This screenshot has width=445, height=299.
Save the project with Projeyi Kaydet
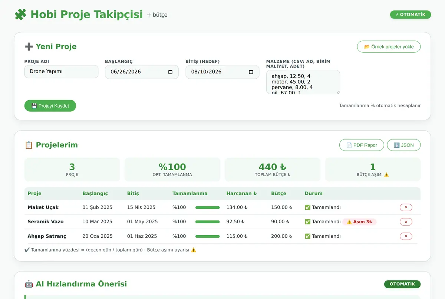[50, 106]
